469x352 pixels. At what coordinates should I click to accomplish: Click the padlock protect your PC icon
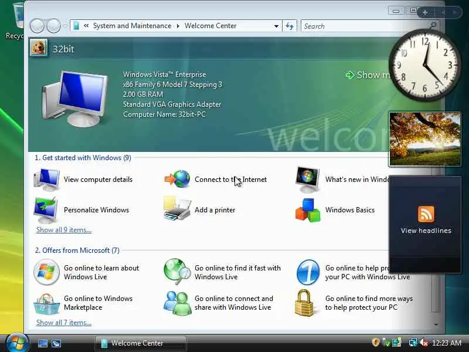coord(304,303)
